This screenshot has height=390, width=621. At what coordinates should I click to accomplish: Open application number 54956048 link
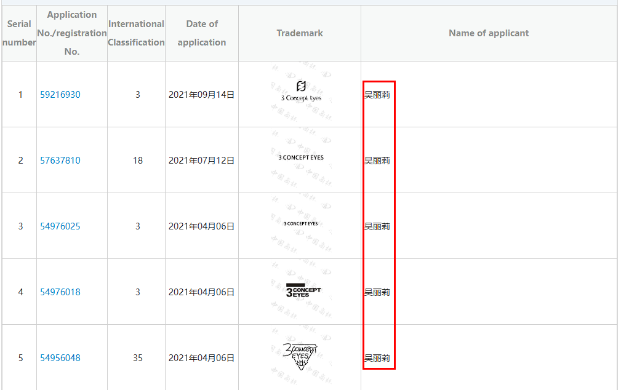(60, 358)
